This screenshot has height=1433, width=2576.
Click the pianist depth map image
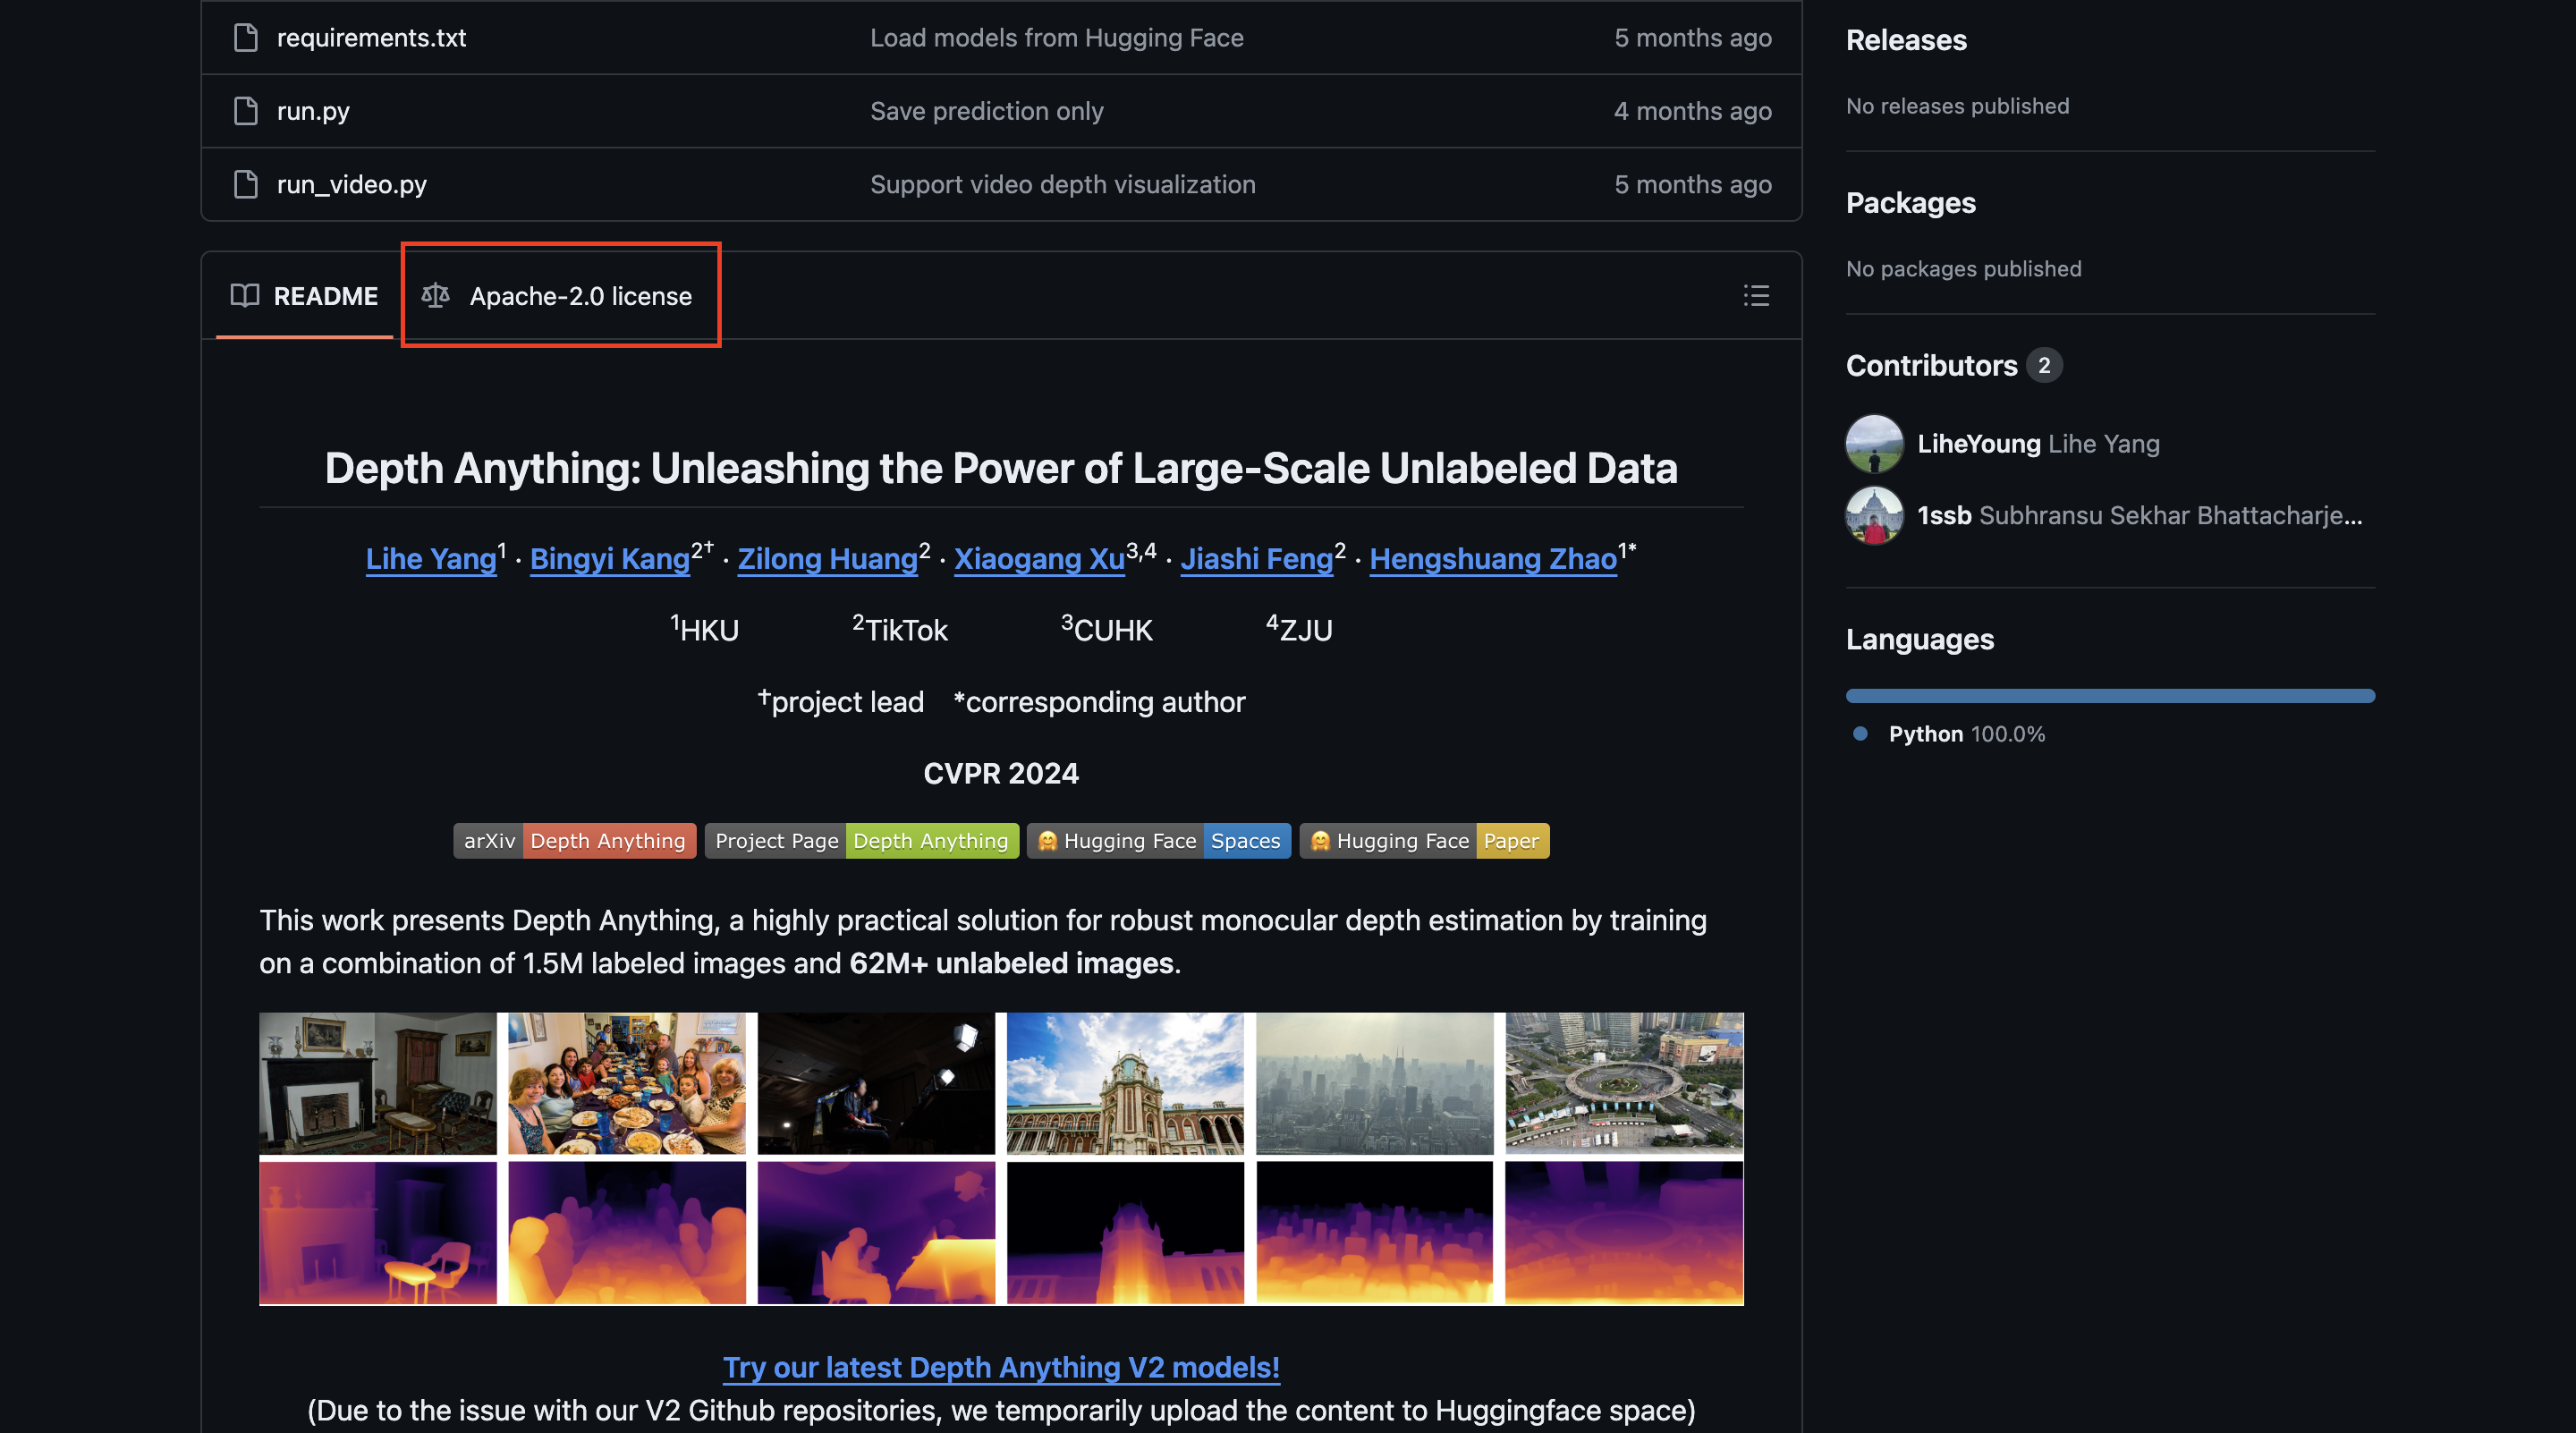click(876, 1232)
